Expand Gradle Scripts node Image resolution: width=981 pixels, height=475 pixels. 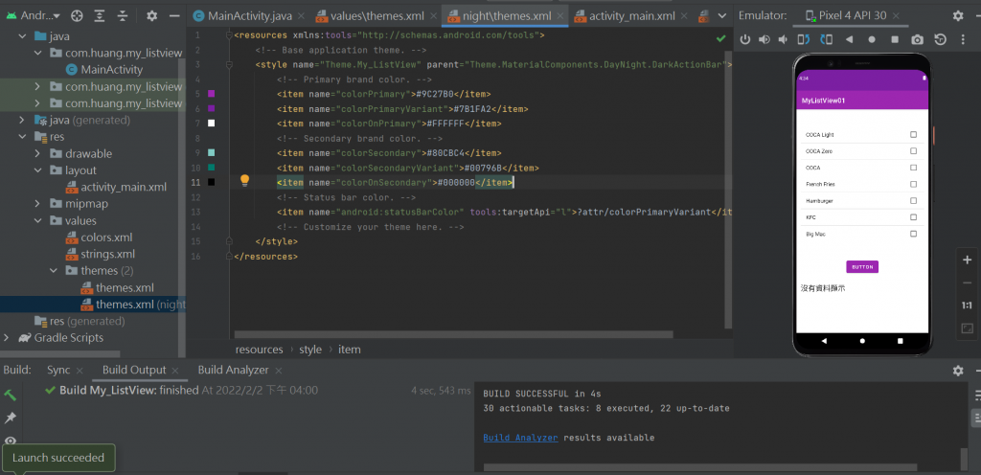click(x=7, y=337)
